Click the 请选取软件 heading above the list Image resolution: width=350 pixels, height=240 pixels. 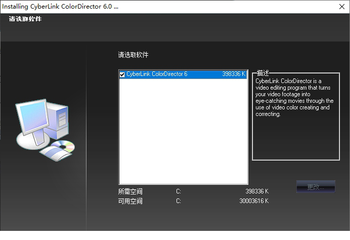click(x=133, y=55)
